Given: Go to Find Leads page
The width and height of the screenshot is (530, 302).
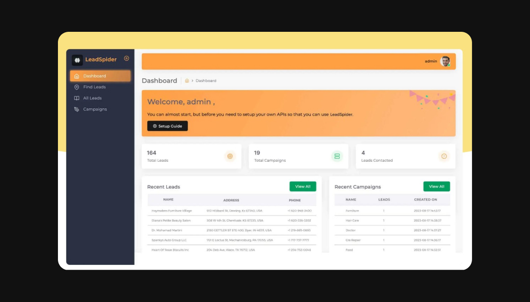Looking at the screenshot, I should (x=94, y=87).
